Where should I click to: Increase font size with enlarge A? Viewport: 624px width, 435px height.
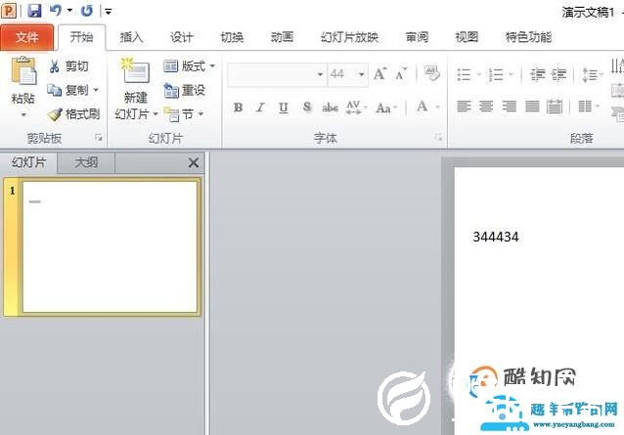click(380, 74)
